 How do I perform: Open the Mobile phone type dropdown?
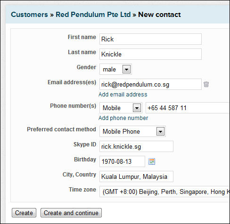point(121,108)
